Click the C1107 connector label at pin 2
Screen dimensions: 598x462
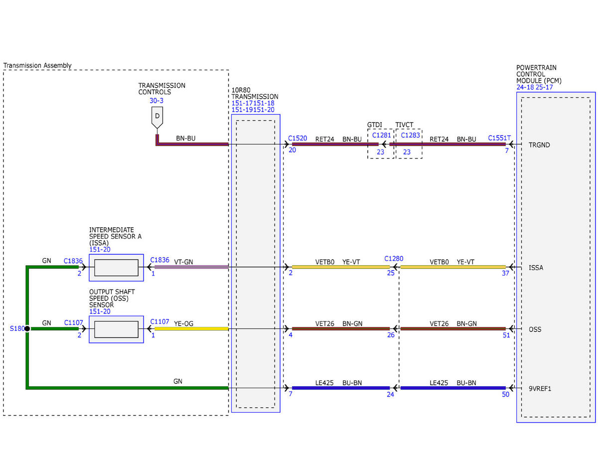click(74, 322)
